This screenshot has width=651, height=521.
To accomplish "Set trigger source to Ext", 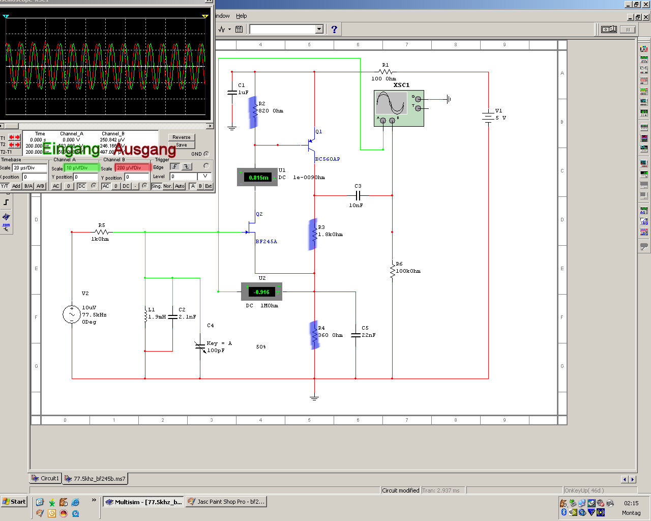I will pyautogui.click(x=209, y=186).
